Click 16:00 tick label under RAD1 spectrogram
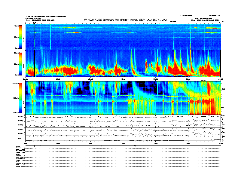Screen dimensions: 238x184 156,79
